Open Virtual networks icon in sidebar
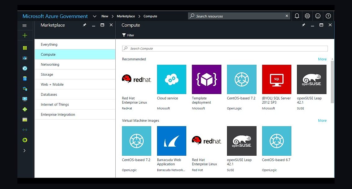Screen dimensions: 352x189 (x=25, y=130)
